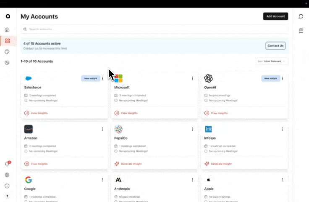Image resolution: width=309 pixels, height=202 pixels.
Task: Click the Microsoft account name
Action: 122,87
